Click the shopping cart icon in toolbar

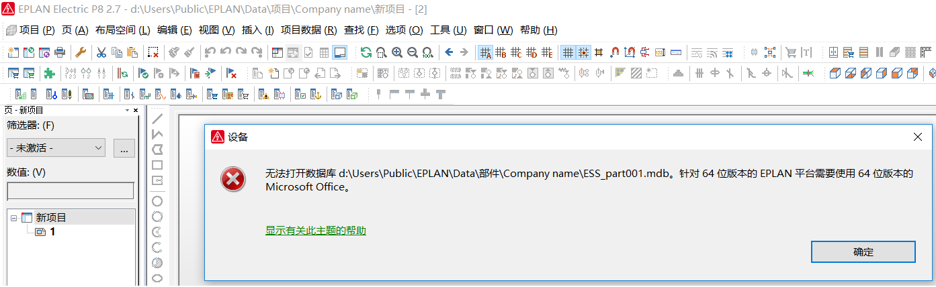tap(791, 52)
